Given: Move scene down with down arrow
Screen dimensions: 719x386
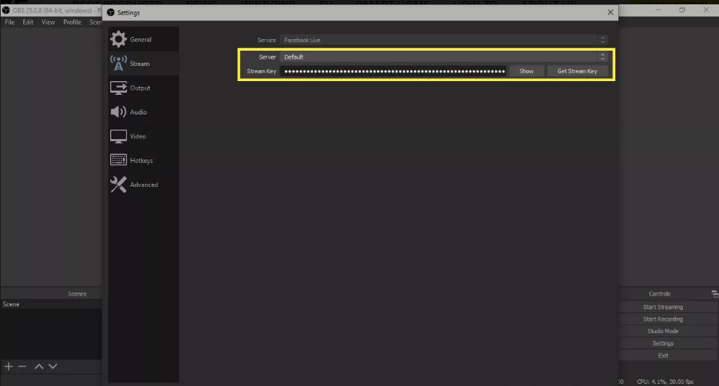Looking at the screenshot, I should pos(53,366).
